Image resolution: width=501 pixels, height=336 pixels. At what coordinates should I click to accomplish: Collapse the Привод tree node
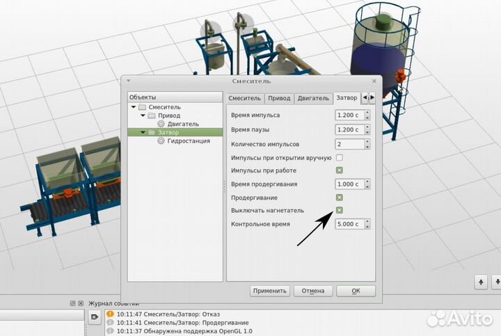click(x=143, y=115)
